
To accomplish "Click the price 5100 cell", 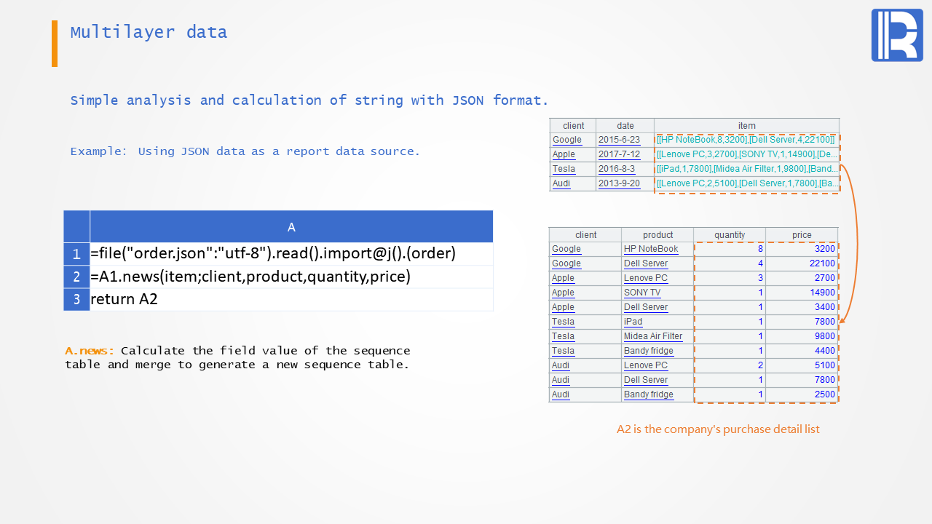I will (802, 365).
